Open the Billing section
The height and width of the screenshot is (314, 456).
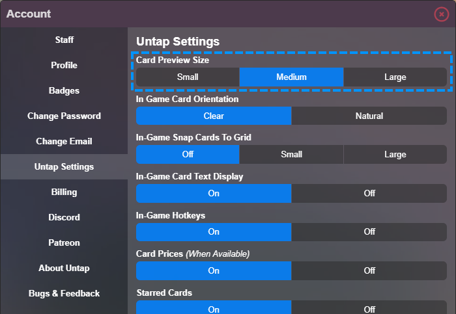[64, 192]
